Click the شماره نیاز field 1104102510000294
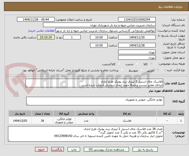Screen dimensions: 189x156 click(x=137, y=20)
